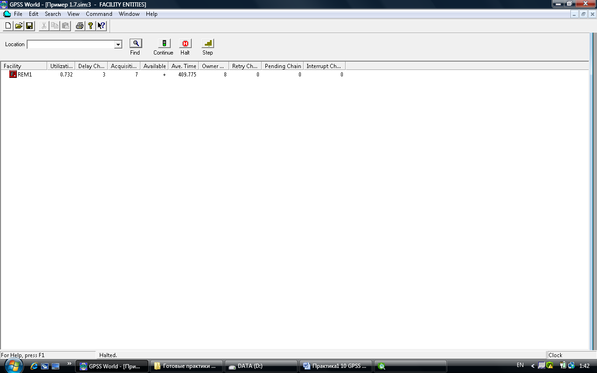Click the Cut scissors icon
This screenshot has width=597, height=373.
pyautogui.click(x=44, y=26)
